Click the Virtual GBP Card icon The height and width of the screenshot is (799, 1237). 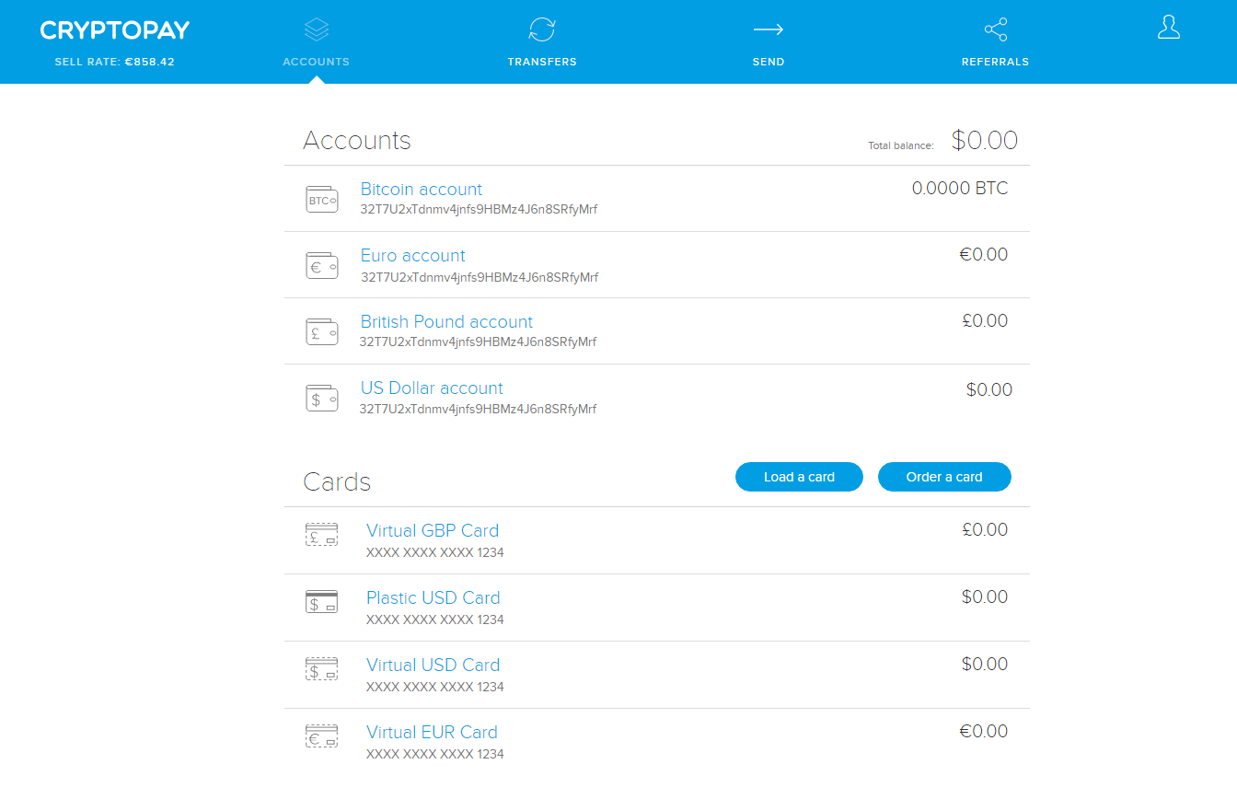(x=321, y=534)
